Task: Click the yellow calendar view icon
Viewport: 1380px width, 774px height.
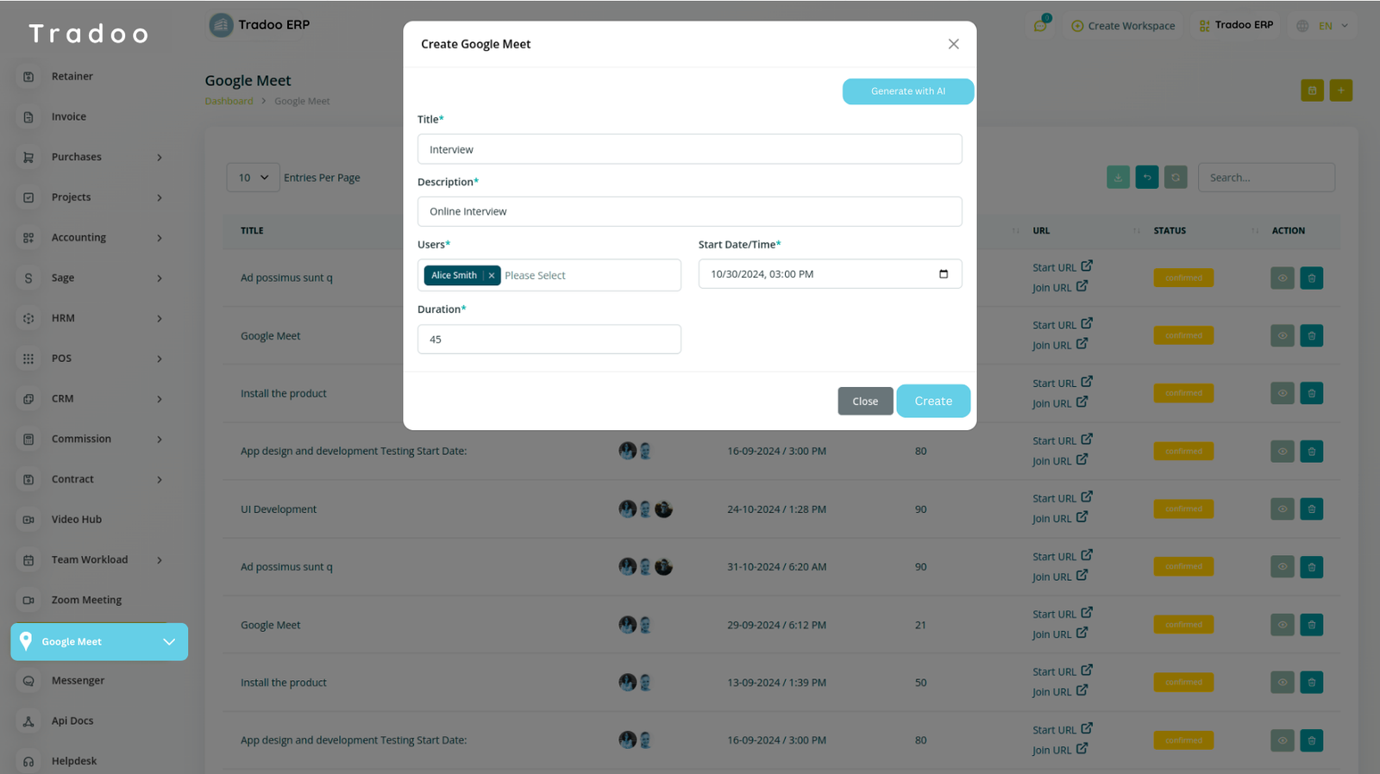Action: tap(1312, 91)
